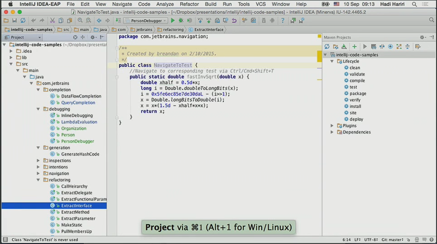The height and width of the screenshot is (244, 437).
Task: Click the Project panel collapse-all icon
Action: click(82, 38)
